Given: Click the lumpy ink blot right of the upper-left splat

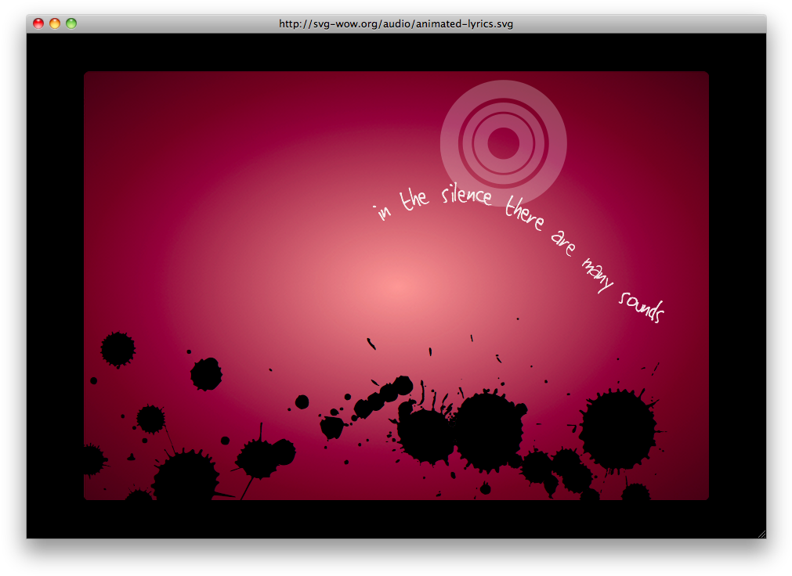Looking at the screenshot, I should click(206, 374).
